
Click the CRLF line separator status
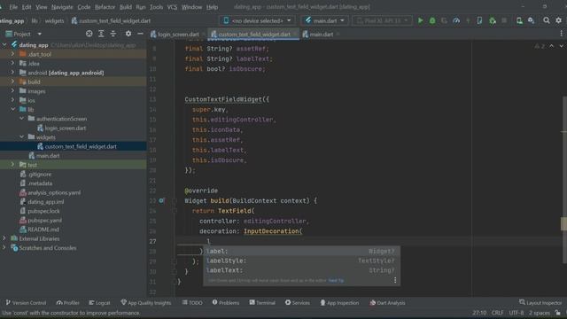(x=497, y=313)
